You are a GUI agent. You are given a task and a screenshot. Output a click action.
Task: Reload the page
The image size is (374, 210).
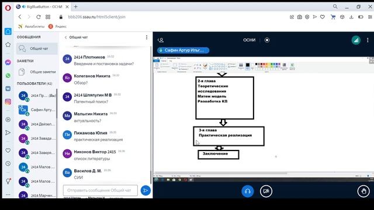pyautogui.click(x=38, y=17)
